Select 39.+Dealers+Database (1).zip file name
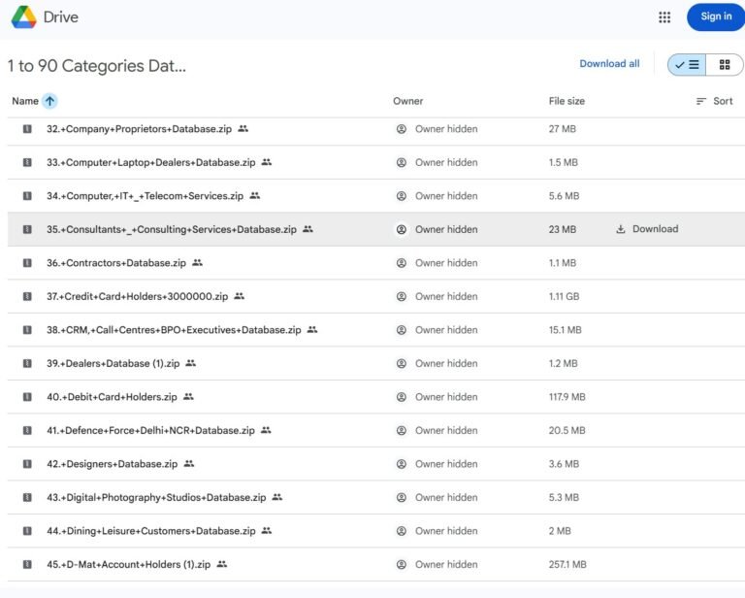This screenshot has height=598, width=745. point(113,364)
